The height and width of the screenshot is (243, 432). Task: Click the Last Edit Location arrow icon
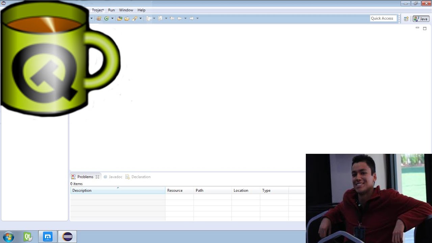coord(172,19)
